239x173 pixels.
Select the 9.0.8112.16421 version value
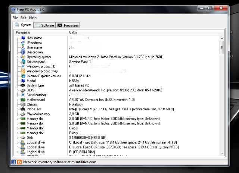[80, 76]
